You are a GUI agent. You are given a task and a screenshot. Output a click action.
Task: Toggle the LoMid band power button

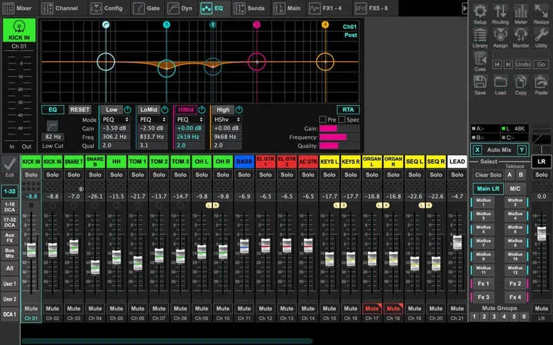click(165, 110)
